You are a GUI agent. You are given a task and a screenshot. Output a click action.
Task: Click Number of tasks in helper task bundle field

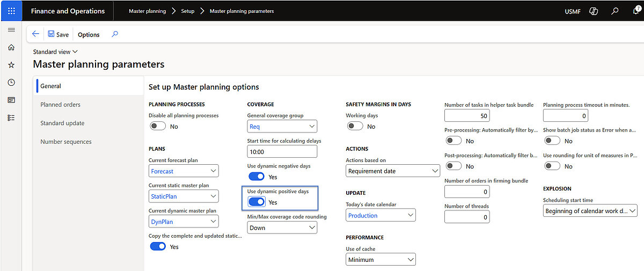(467, 115)
